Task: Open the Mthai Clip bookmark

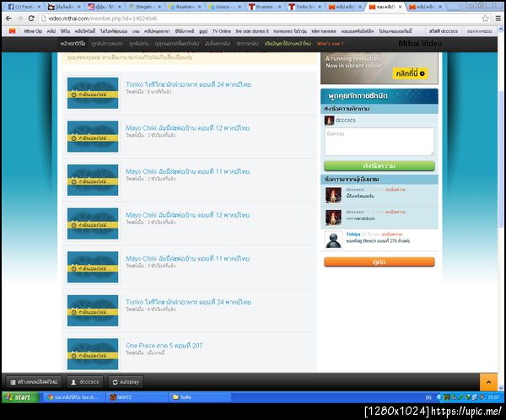Action: tap(33, 31)
